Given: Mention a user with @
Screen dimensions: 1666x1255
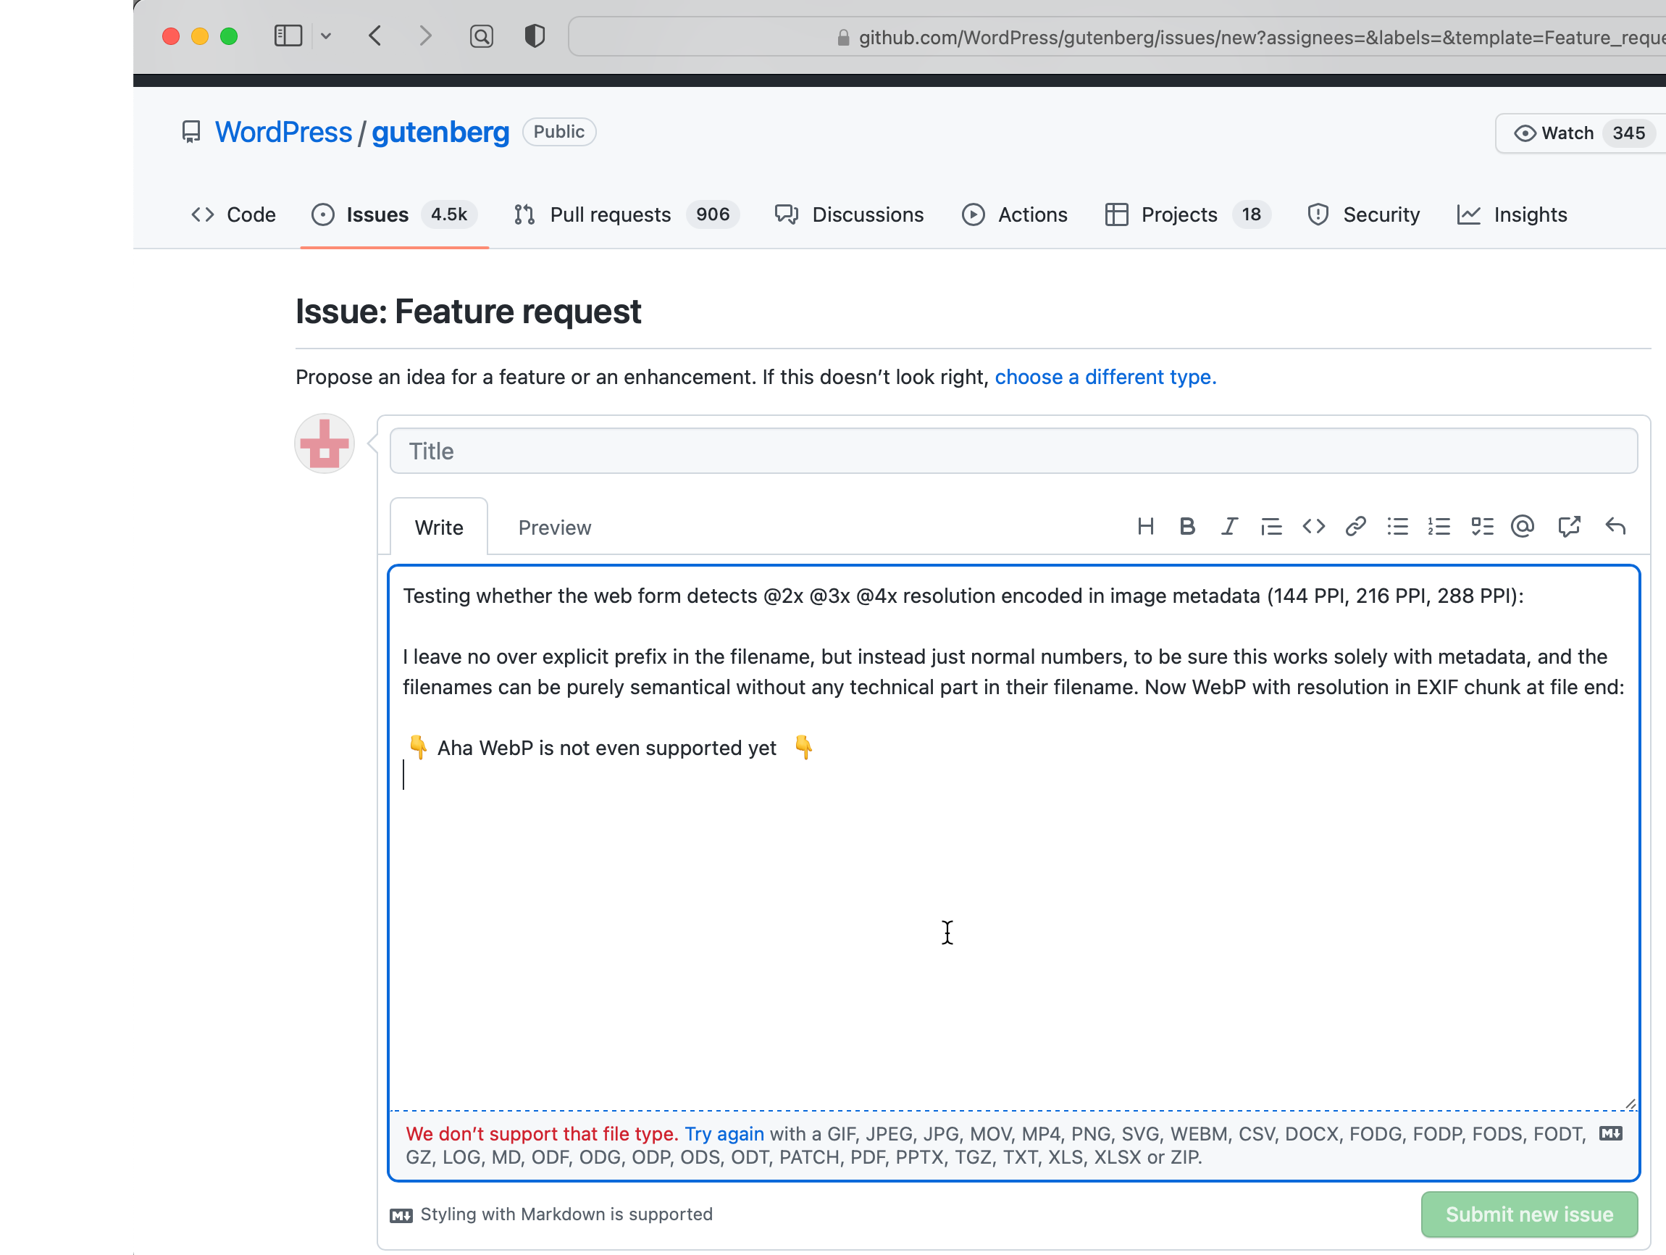Looking at the screenshot, I should (x=1523, y=527).
